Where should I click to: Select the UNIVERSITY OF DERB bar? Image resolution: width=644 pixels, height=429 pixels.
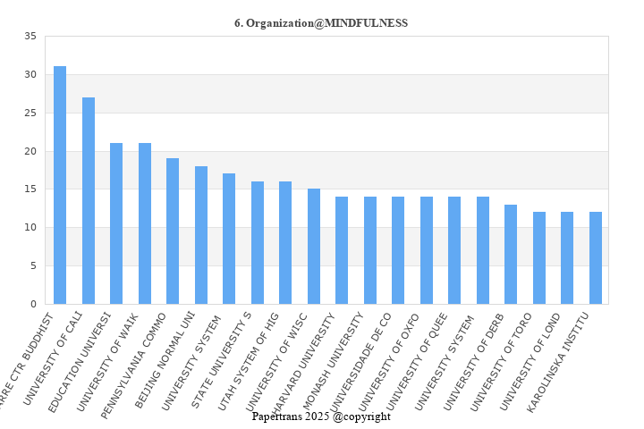coord(511,255)
